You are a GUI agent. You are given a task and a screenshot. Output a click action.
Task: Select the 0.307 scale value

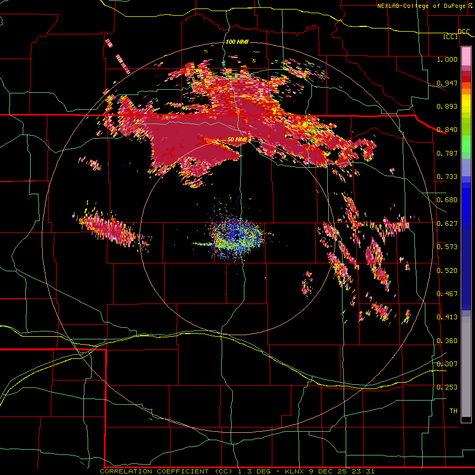(x=447, y=364)
